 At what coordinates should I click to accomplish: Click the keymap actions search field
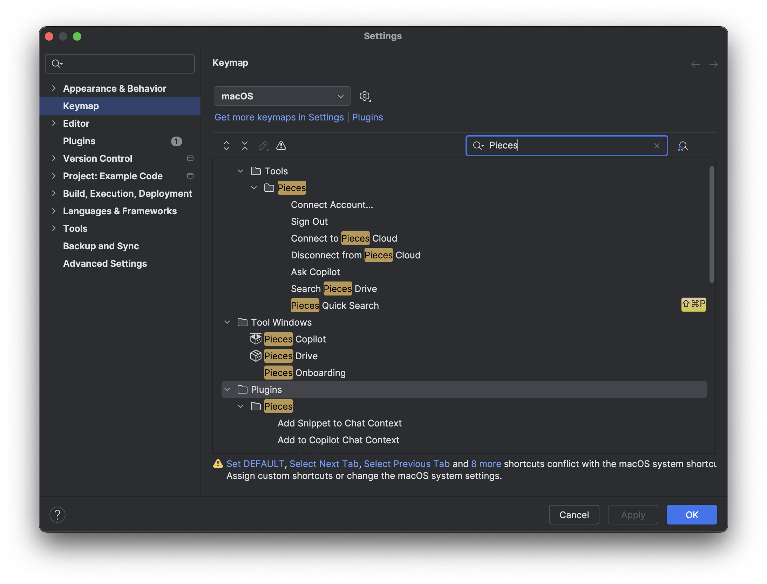(x=566, y=146)
